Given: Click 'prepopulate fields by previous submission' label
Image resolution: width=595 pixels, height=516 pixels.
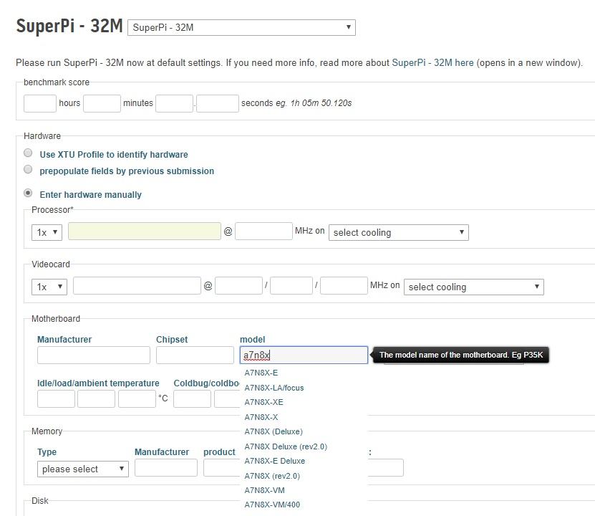Looking at the screenshot, I should coord(127,171).
